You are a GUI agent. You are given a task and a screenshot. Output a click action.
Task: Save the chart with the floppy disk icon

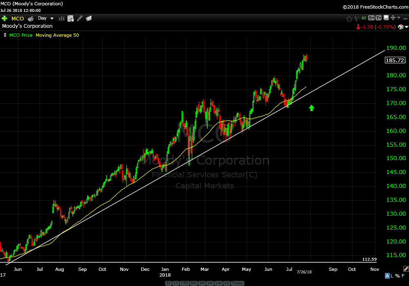386,18
